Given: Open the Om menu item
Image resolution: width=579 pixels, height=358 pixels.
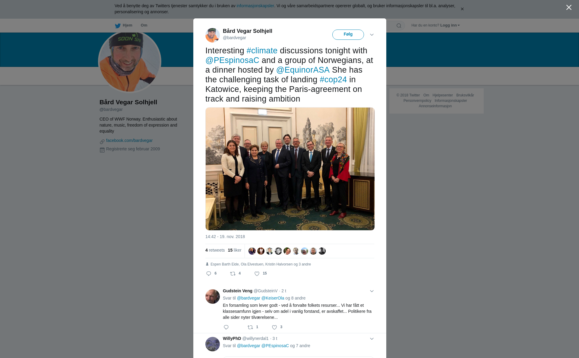Looking at the screenshot, I should pos(144,25).
